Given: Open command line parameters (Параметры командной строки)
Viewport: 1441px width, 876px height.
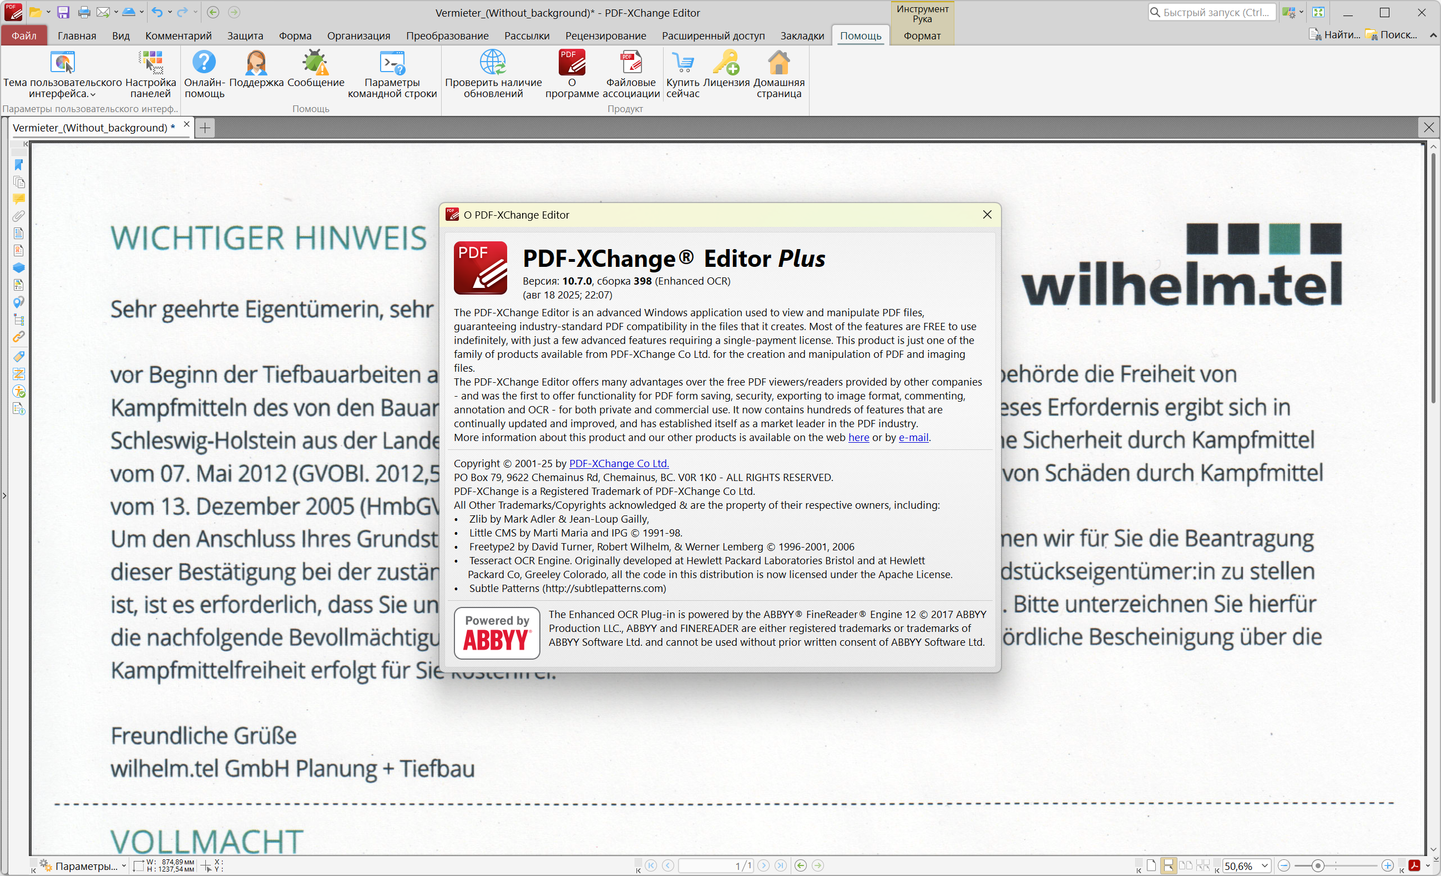Looking at the screenshot, I should (x=392, y=74).
